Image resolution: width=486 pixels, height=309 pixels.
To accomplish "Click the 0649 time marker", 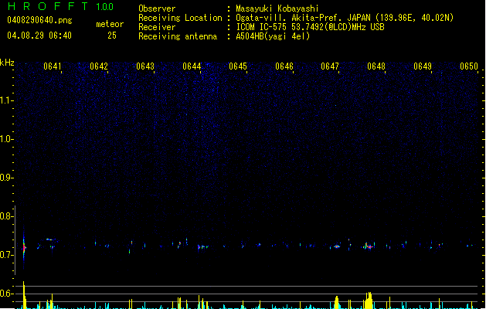I will 423,66.
